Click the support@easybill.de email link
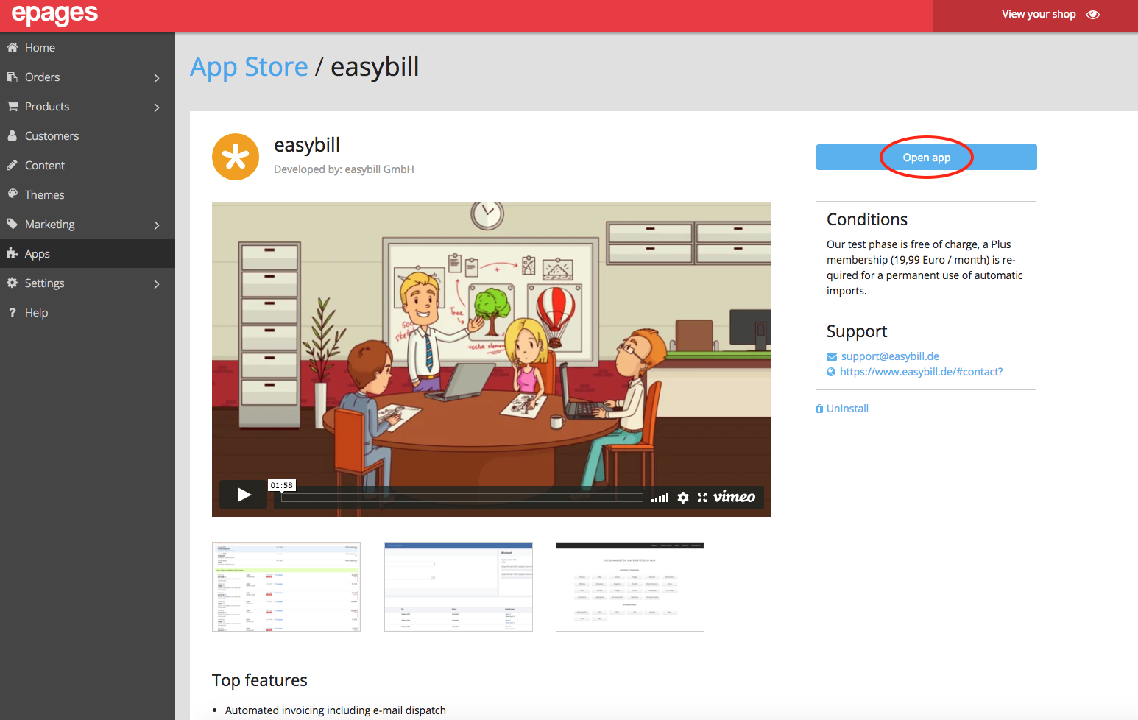 click(890, 356)
